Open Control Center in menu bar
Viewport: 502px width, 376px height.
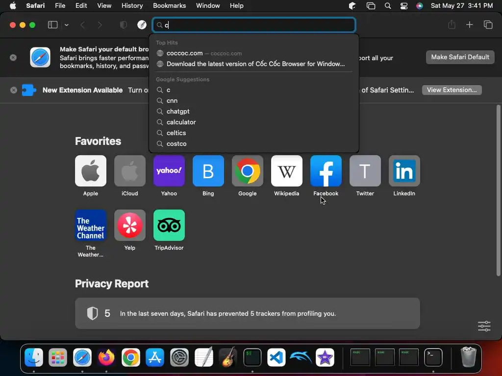(404, 6)
